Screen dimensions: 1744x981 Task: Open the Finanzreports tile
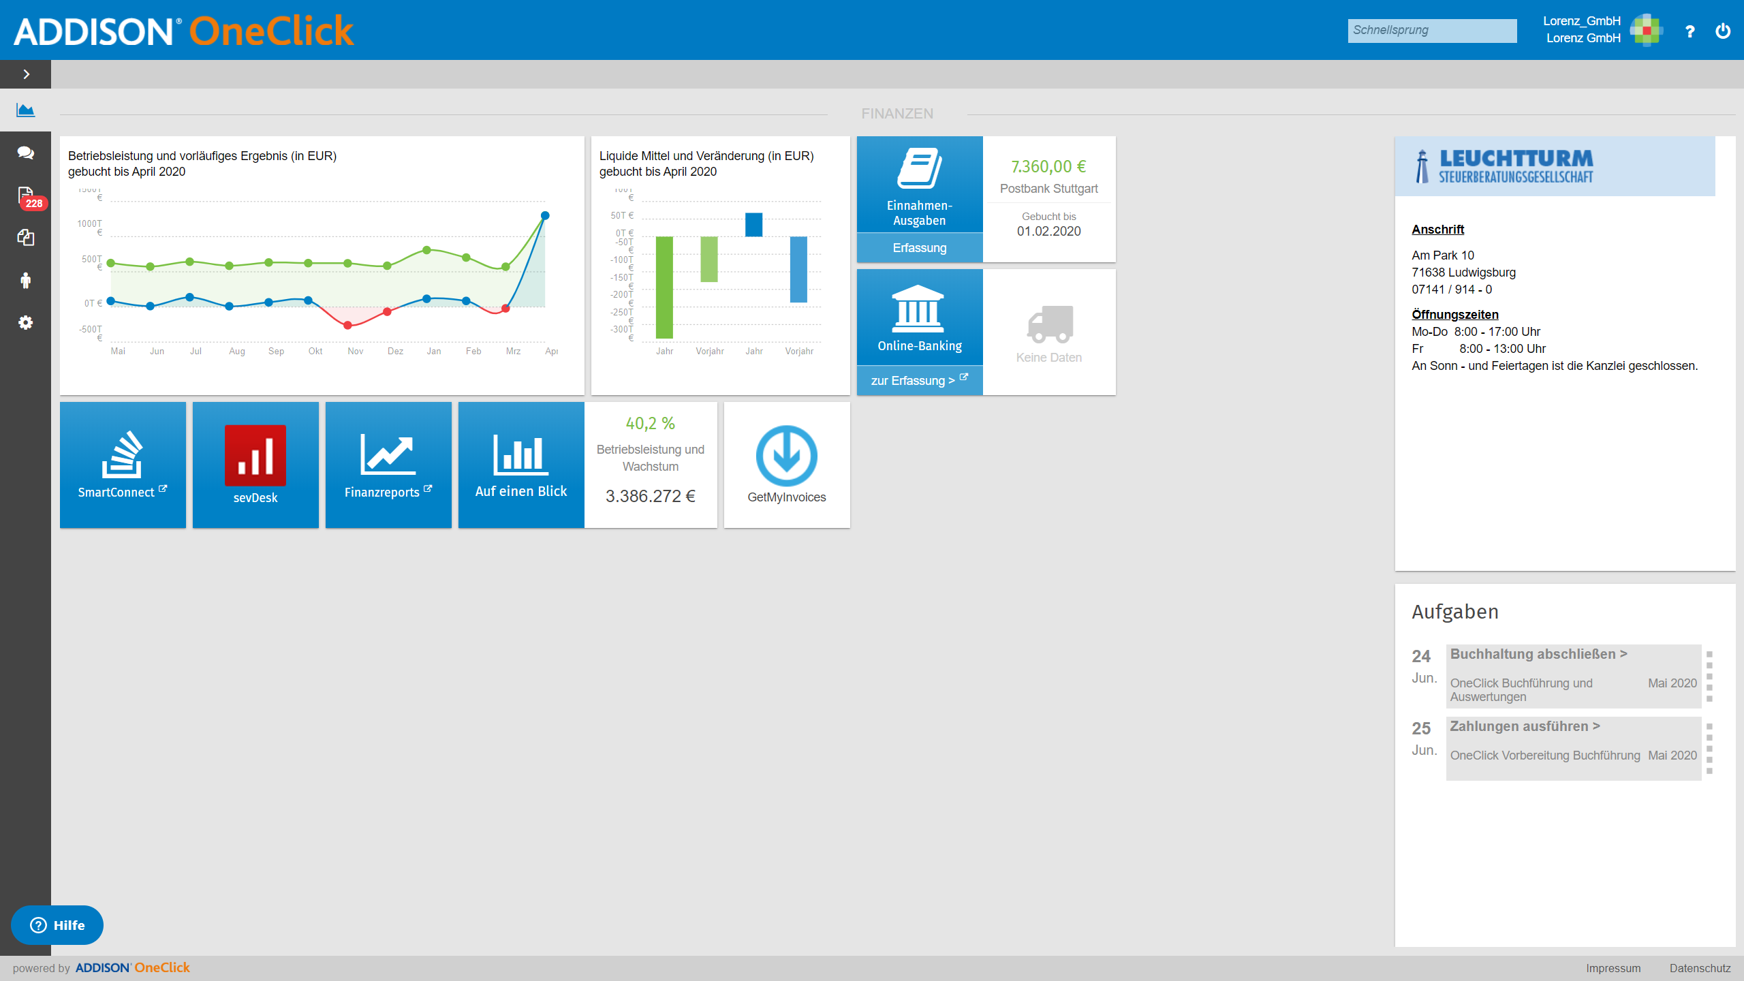388,465
